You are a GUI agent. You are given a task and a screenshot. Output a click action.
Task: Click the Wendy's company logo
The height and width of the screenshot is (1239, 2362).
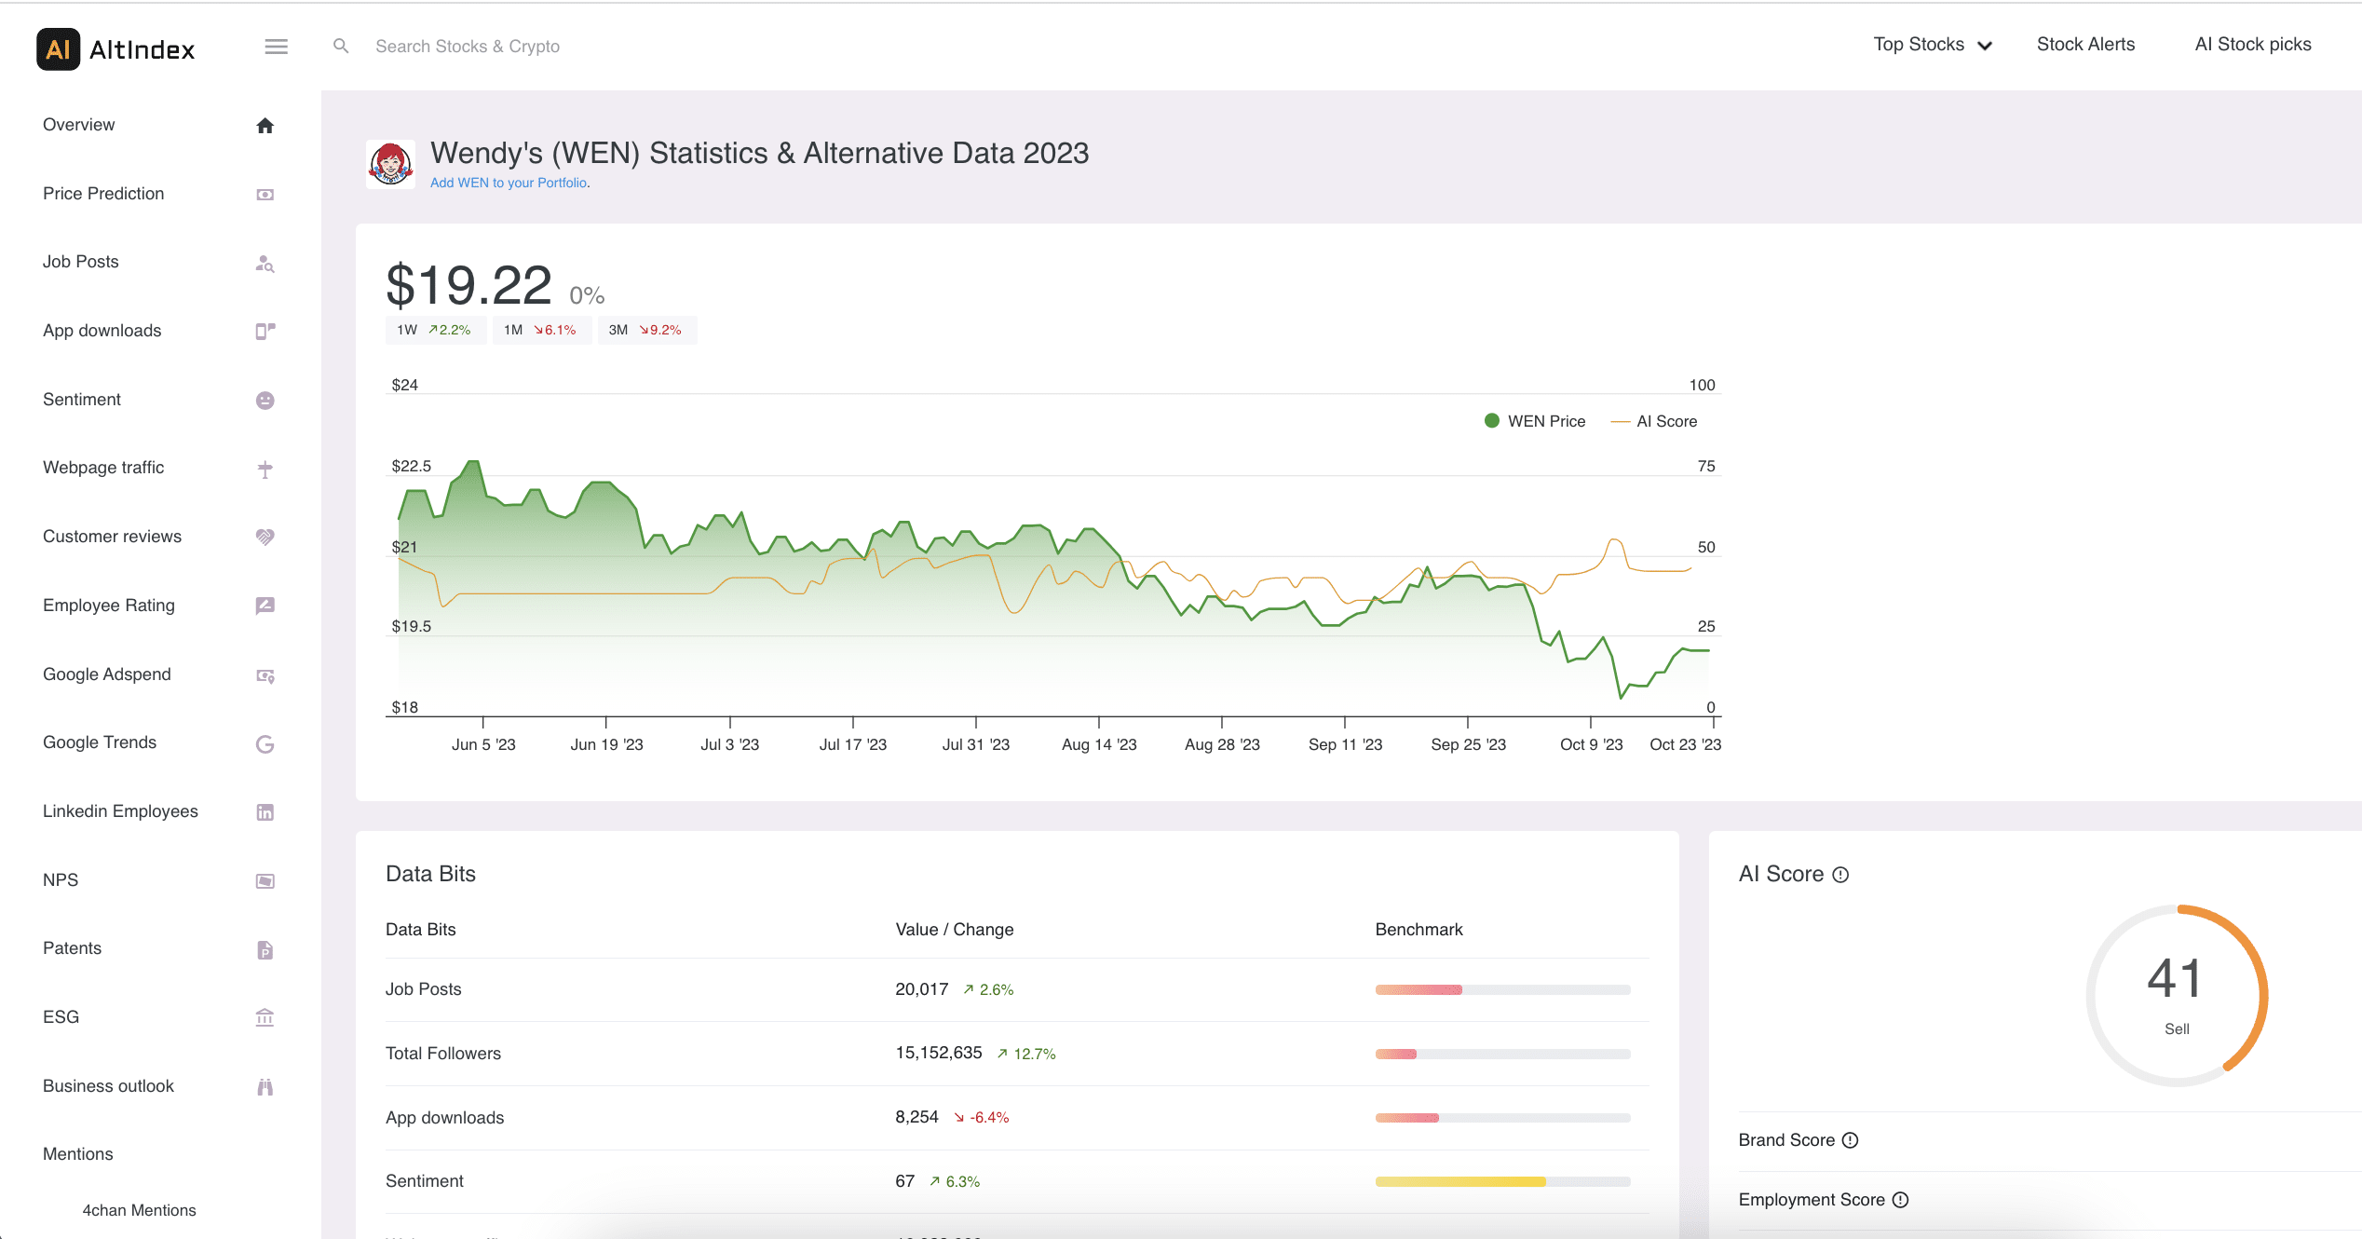[390, 164]
